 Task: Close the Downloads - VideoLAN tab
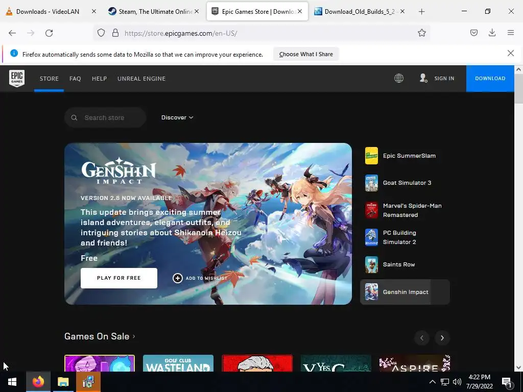pos(94,11)
